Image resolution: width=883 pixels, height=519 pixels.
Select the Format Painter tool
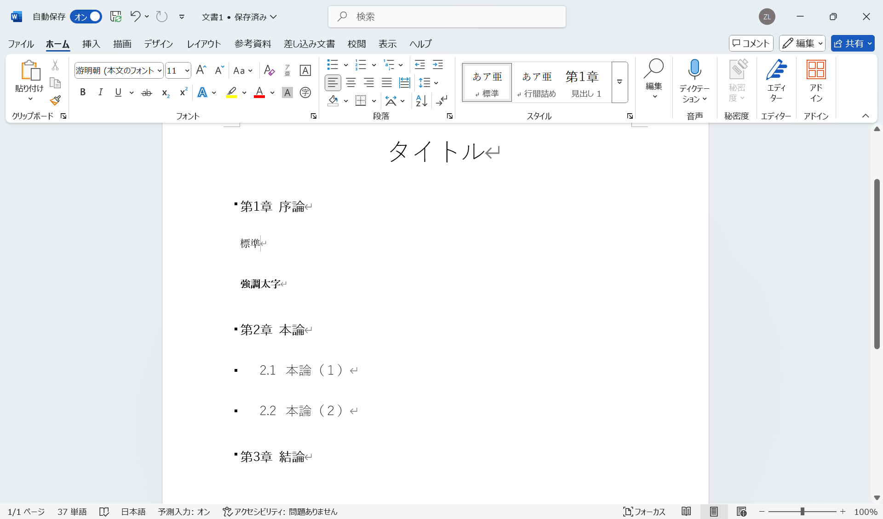(x=55, y=100)
